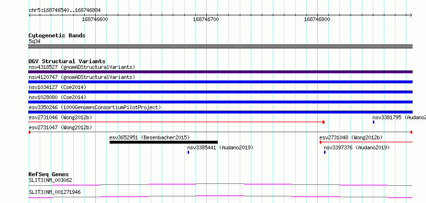Click the magenta SLIT3 NM_003062 transcript line
The width and height of the screenshot is (426, 203).
pyautogui.click(x=220, y=184)
